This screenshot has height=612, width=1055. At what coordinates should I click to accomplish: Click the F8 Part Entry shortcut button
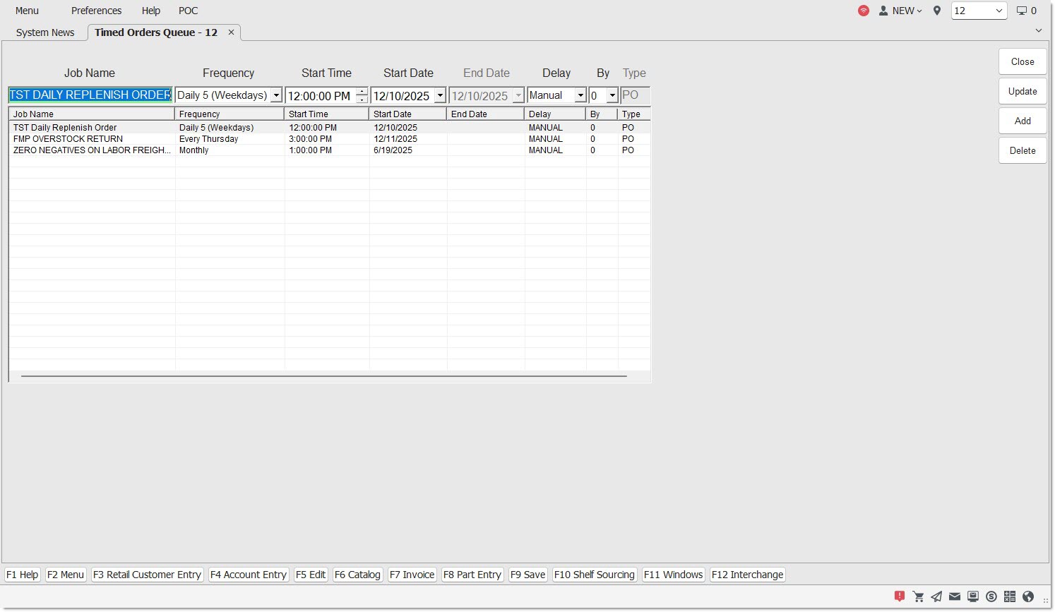click(x=472, y=575)
